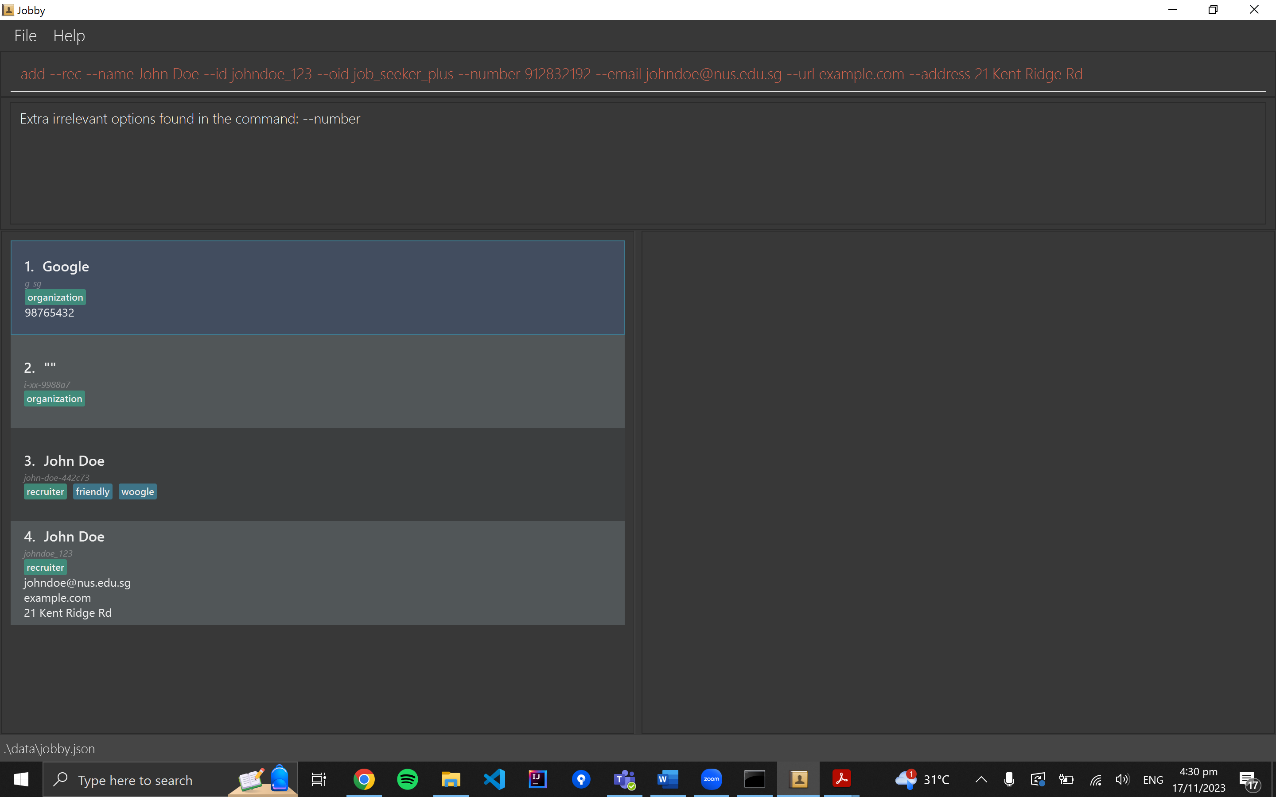Select the second John Doe contact card
1276x797 pixels.
coord(317,573)
